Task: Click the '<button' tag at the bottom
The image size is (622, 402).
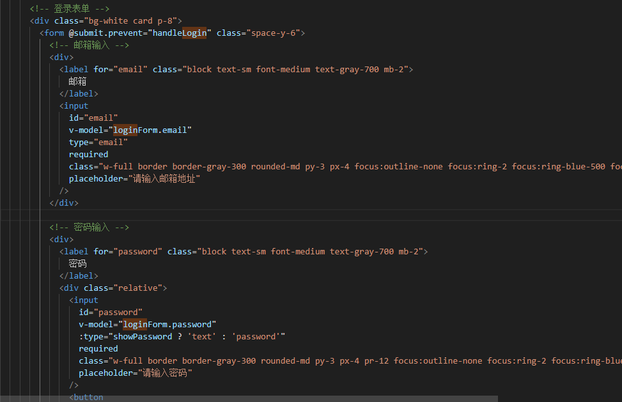Action: 86,397
